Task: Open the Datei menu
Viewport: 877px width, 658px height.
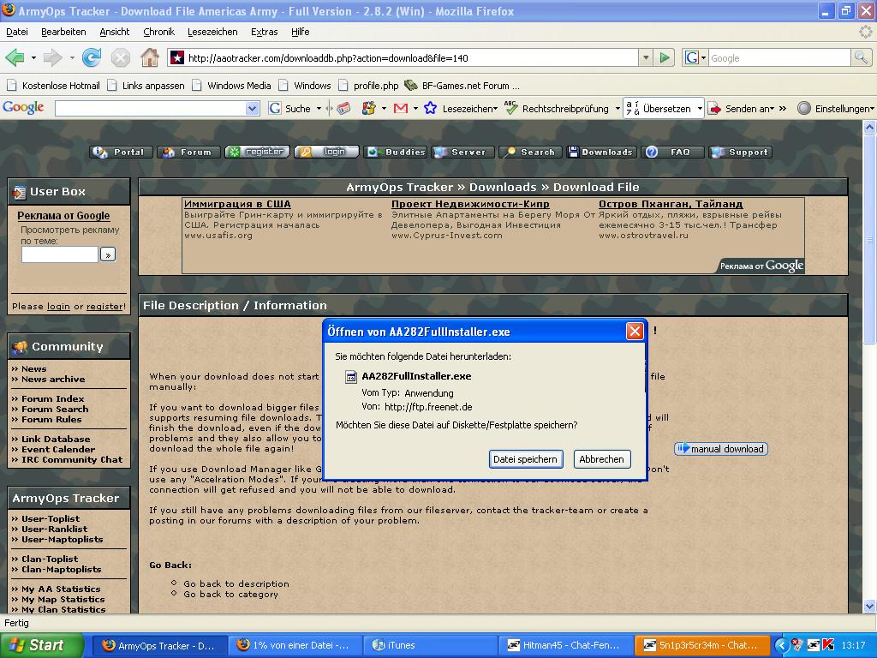Action: point(17,32)
